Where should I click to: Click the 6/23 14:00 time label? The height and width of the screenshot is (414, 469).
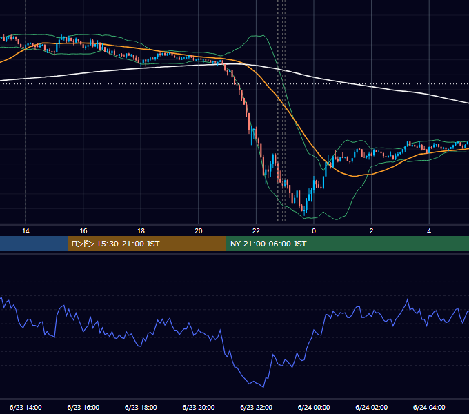point(26,407)
